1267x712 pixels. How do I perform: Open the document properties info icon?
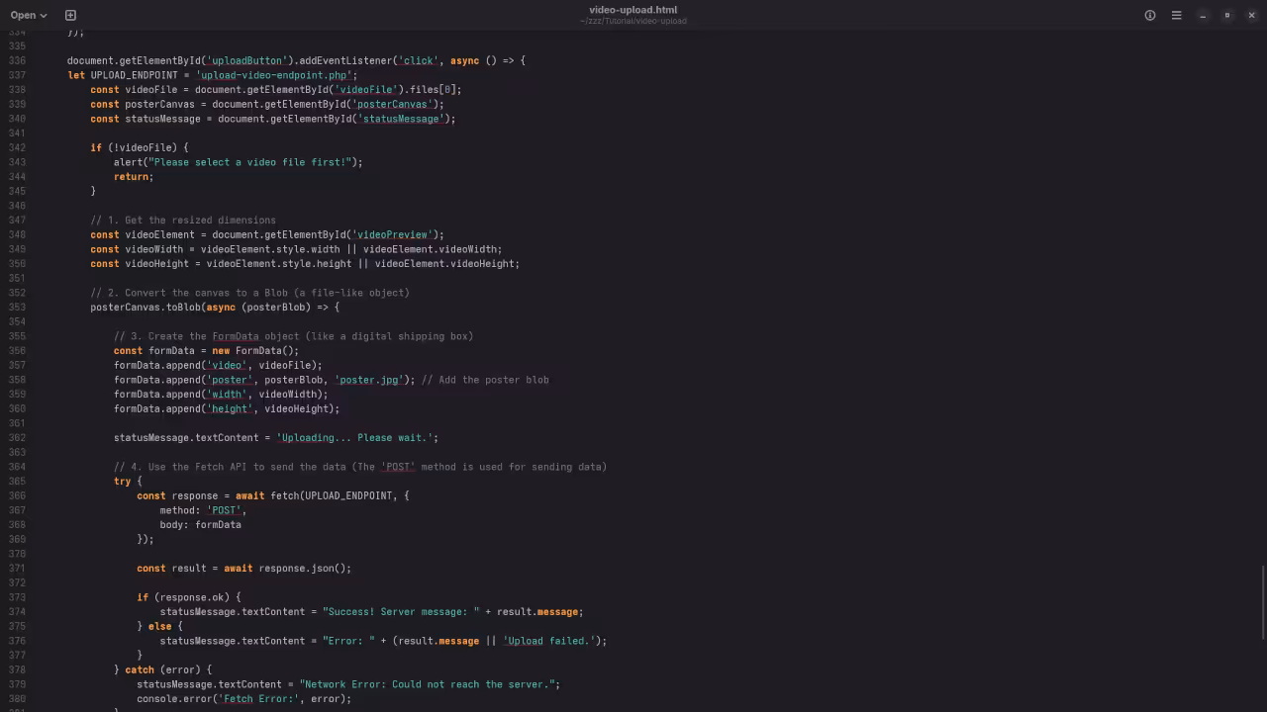[x=1150, y=15]
